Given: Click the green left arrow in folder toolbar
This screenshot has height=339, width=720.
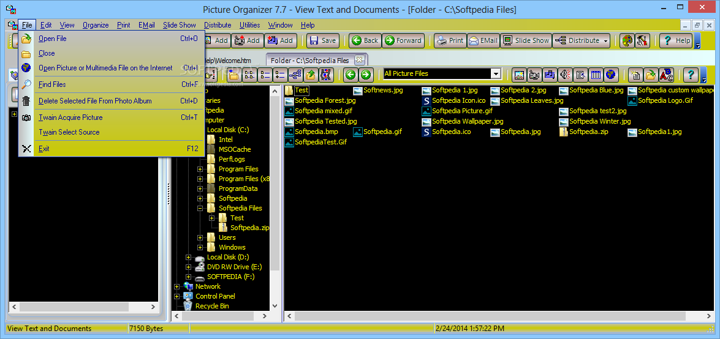Looking at the screenshot, I should coord(351,74).
